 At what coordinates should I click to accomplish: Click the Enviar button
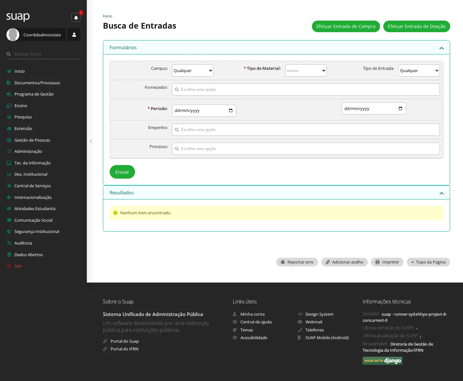pyautogui.click(x=122, y=172)
